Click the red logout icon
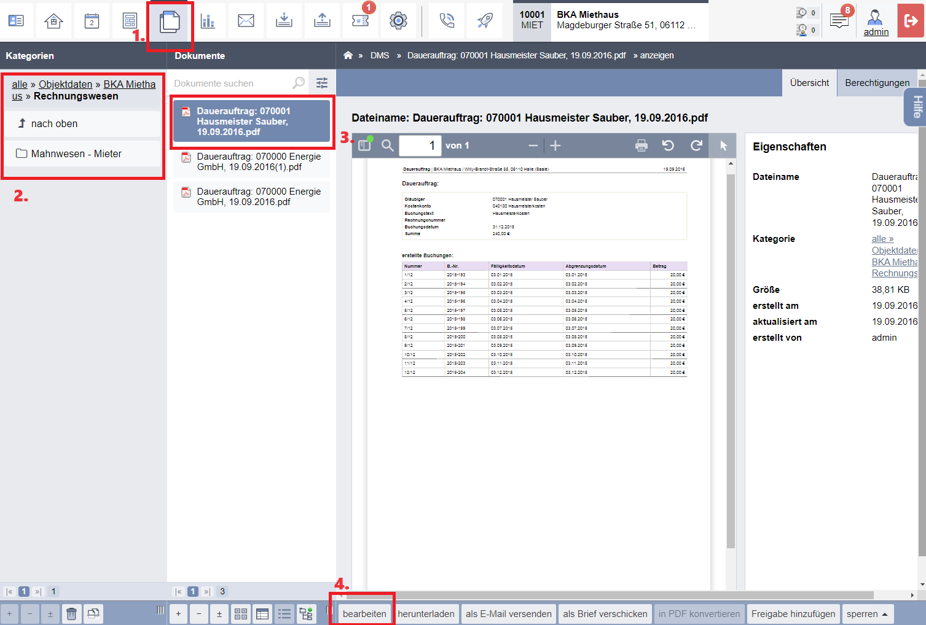The height and width of the screenshot is (625, 926). pos(911,21)
